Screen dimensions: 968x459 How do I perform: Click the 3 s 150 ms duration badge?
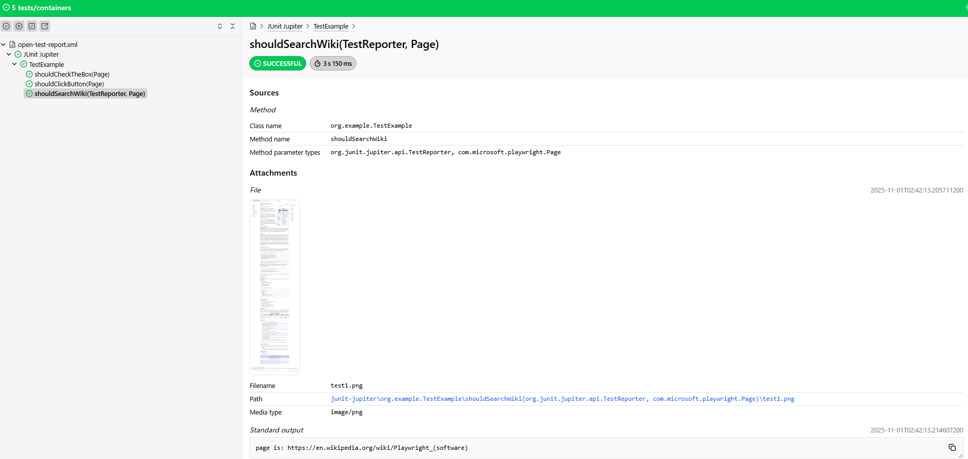tap(333, 63)
